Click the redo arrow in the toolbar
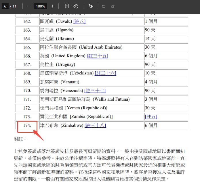This screenshot has height=182, width=200. pyautogui.click(x=113, y=6)
